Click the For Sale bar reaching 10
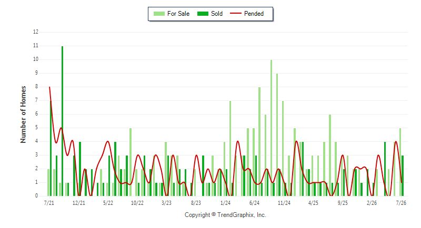Viewport: 421px width, 228px height. click(x=271, y=128)
